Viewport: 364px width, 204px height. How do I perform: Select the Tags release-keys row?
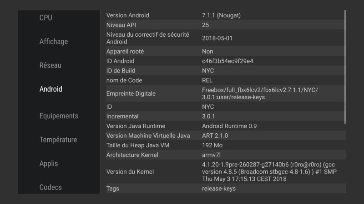(223, 188)
